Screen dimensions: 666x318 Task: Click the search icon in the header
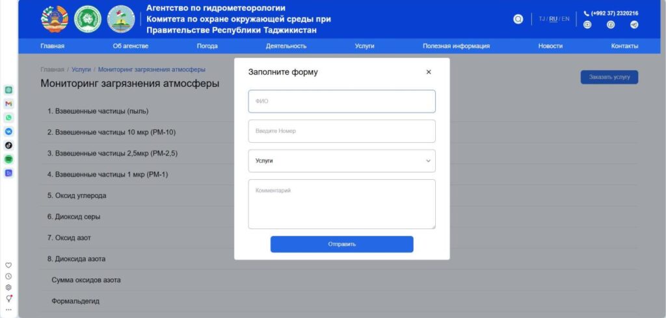coord(518,19)
